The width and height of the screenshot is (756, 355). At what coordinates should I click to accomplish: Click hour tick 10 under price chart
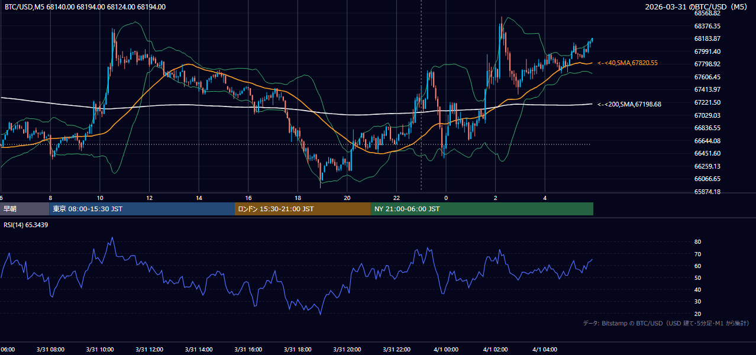(100, 198)
